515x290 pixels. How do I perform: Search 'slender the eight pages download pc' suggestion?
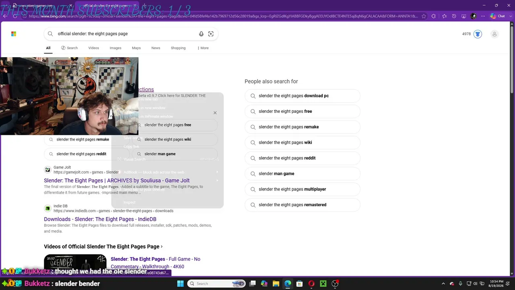(x=302, y=96)
